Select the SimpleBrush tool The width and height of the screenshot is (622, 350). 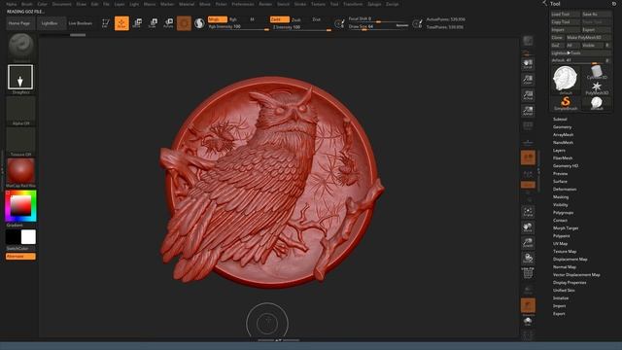(566, 103)
